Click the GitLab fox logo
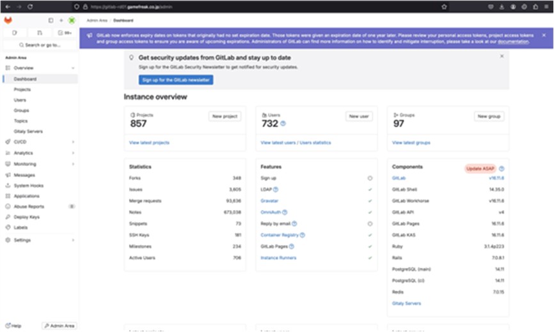This screenshot has width=554, height=332. pyautogui.click(x=8, y=20)
